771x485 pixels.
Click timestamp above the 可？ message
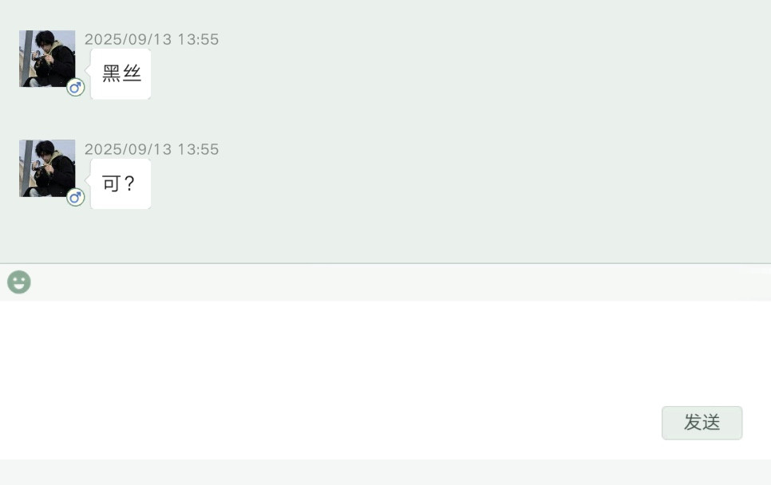pyautogui.click(x=152, y=149)
